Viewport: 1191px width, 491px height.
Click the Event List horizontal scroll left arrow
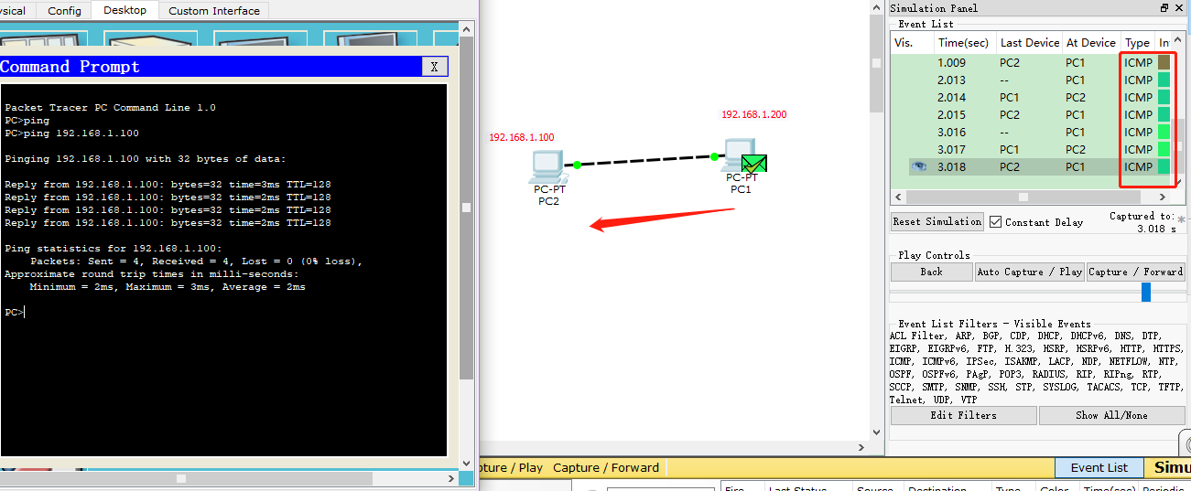(x=897, y=197)
